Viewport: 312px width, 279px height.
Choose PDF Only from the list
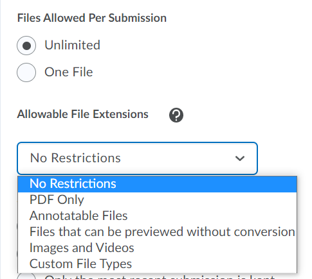coord(158,200)
